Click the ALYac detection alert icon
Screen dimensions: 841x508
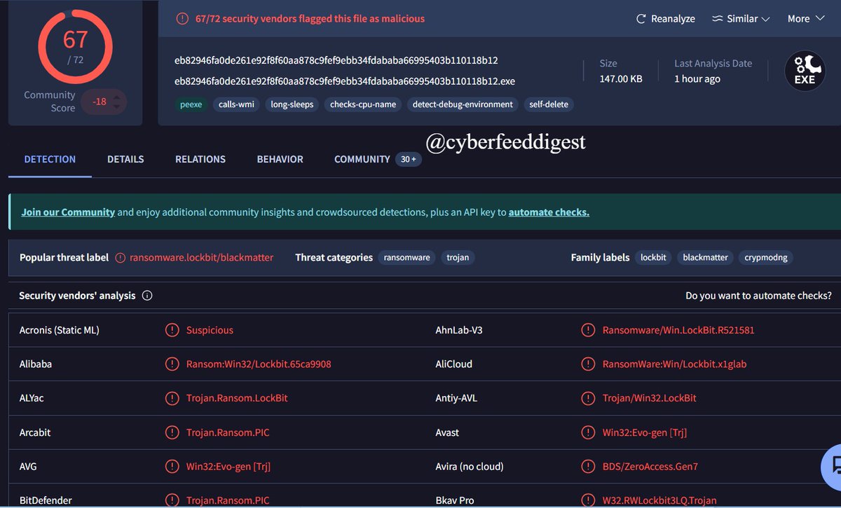pos(172,398)
